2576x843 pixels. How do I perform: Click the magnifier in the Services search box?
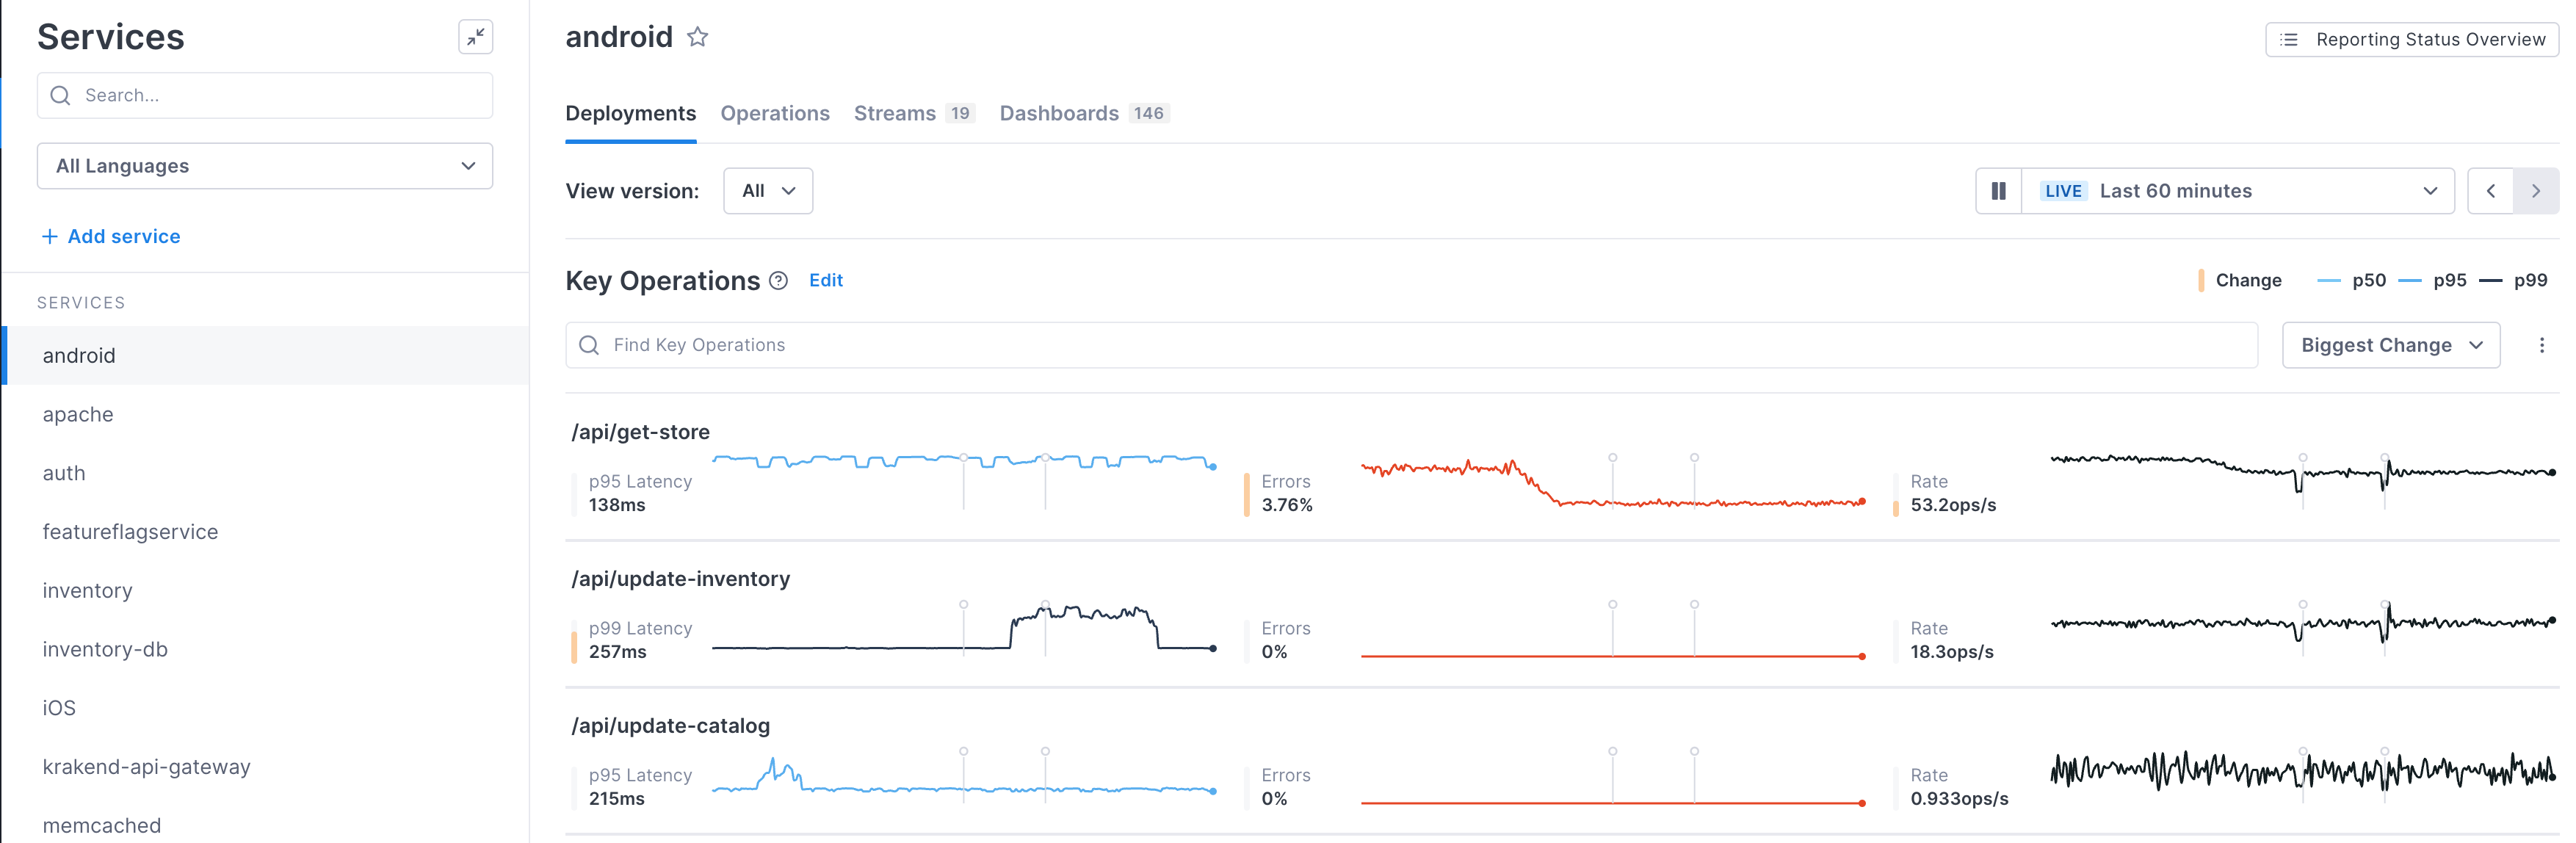(60, 95)
